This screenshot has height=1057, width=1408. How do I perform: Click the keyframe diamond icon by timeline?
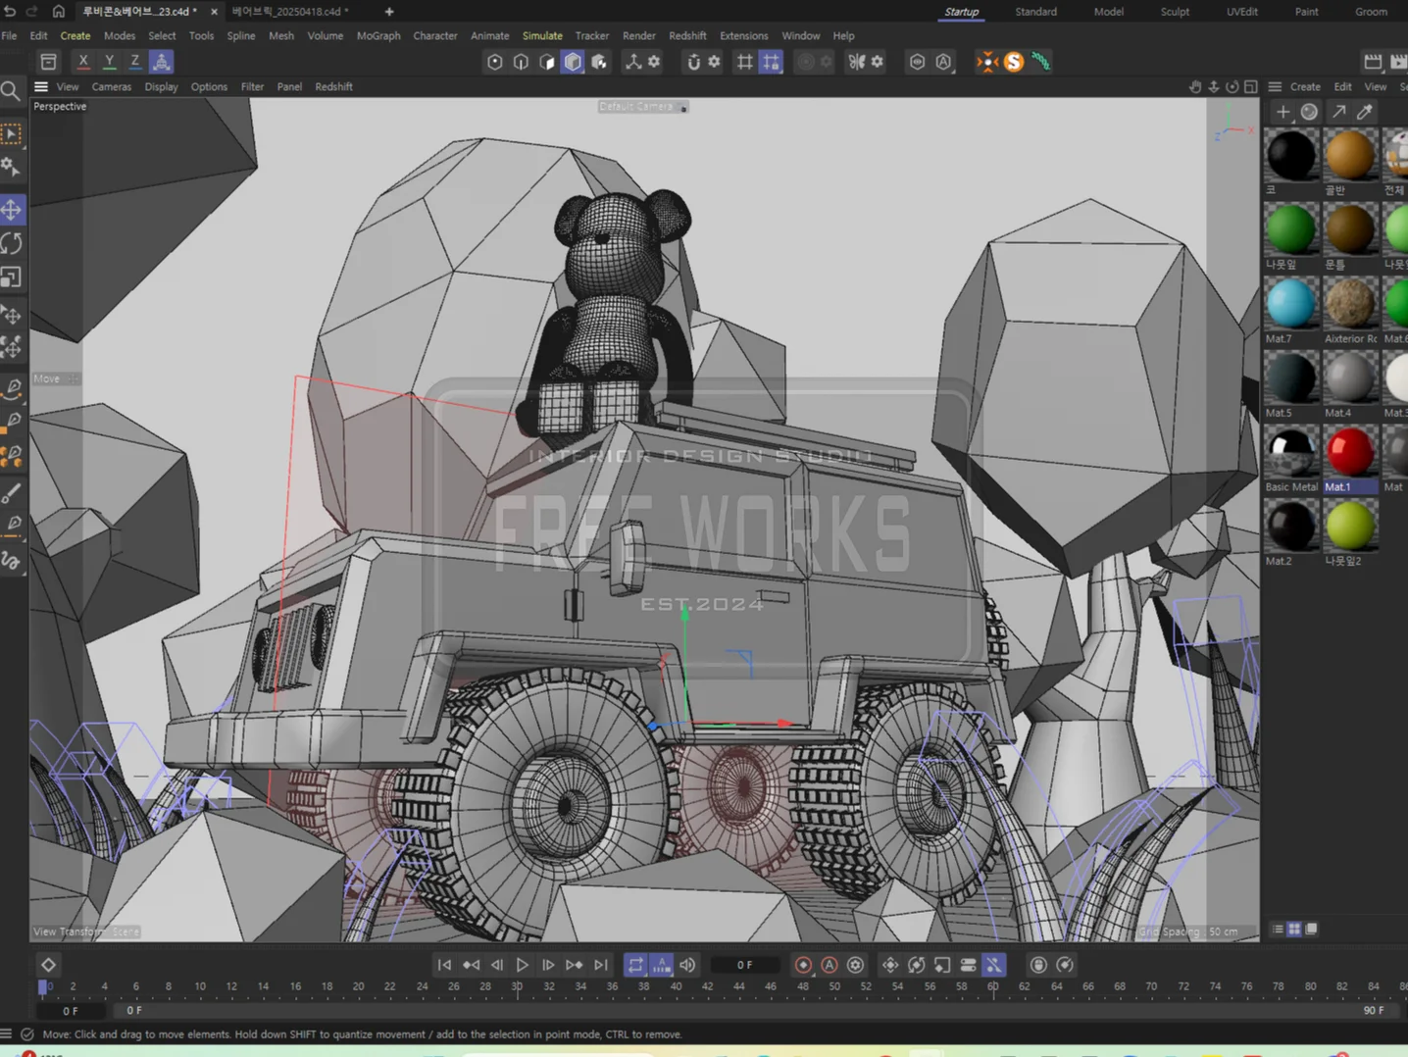[48, 965]
